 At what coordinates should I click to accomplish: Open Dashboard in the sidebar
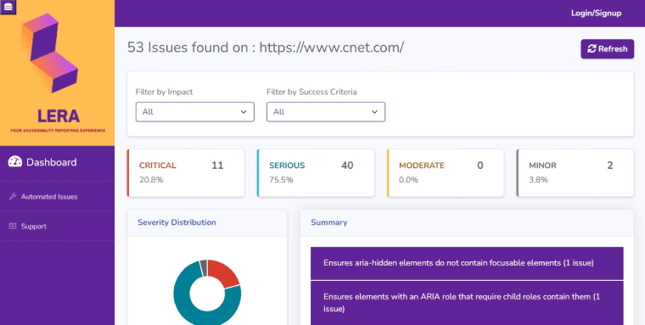tap(57, 162)
